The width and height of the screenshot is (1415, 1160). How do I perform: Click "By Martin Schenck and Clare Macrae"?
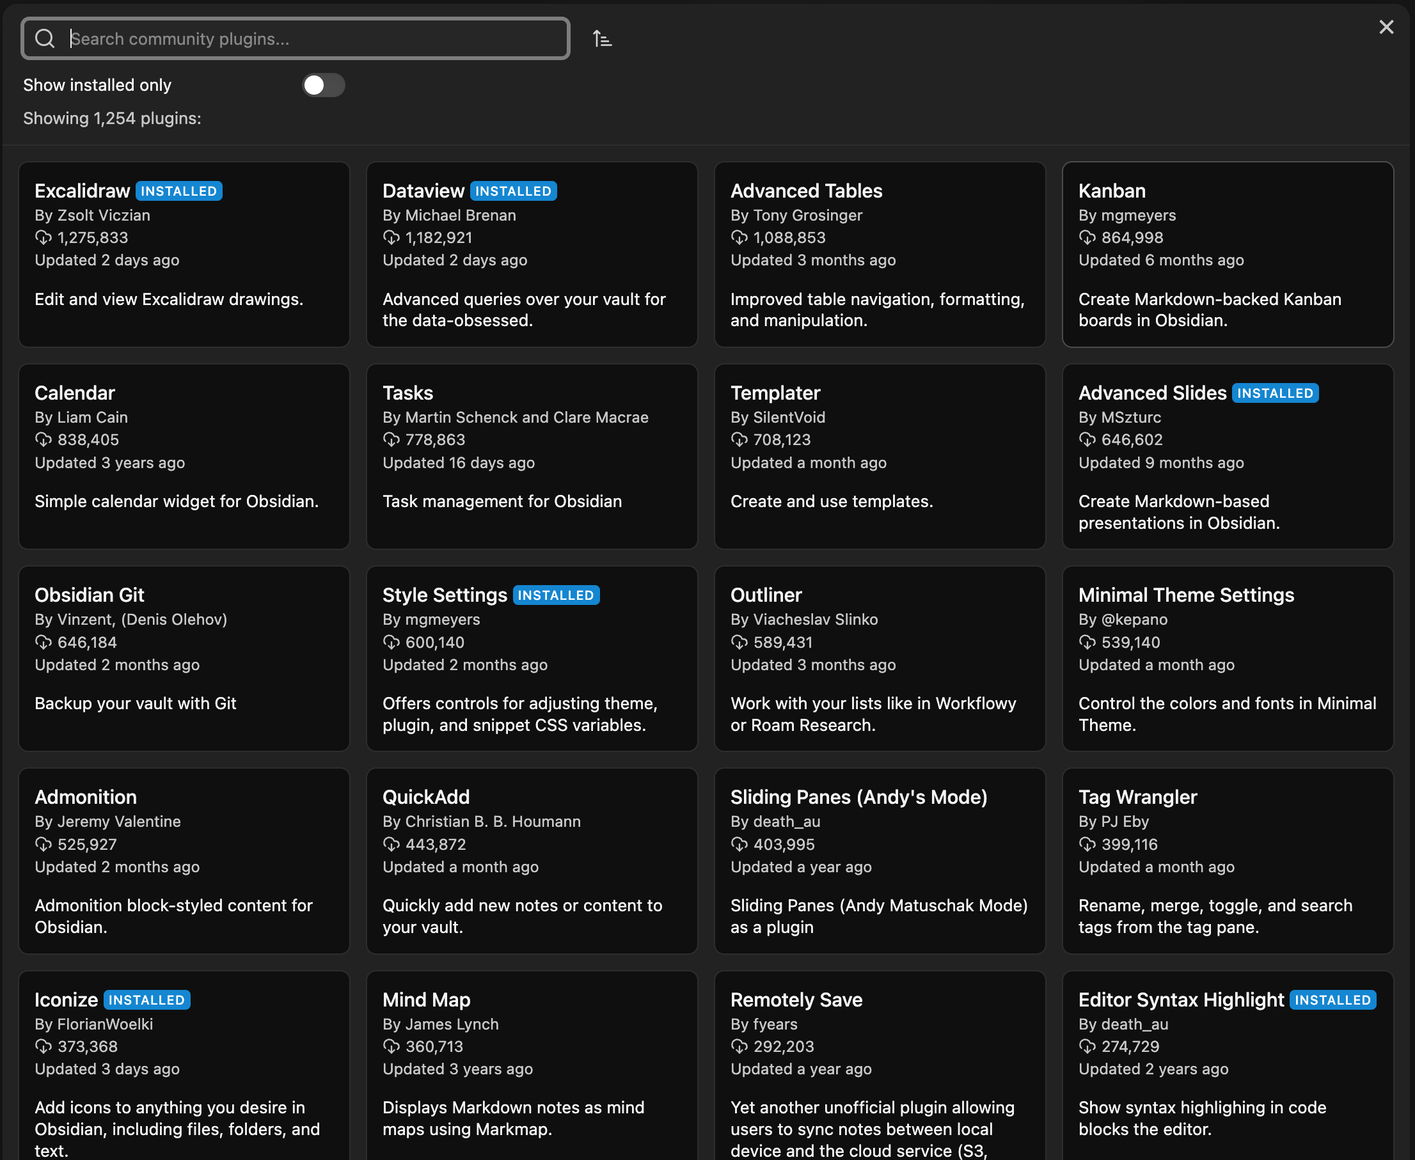[x=516, y=417]
